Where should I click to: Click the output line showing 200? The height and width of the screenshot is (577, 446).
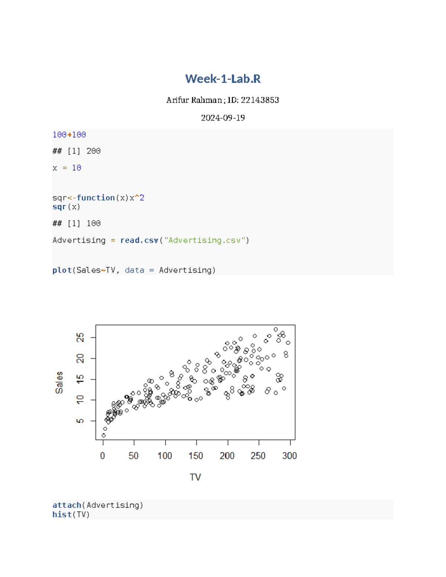(77, 151)
